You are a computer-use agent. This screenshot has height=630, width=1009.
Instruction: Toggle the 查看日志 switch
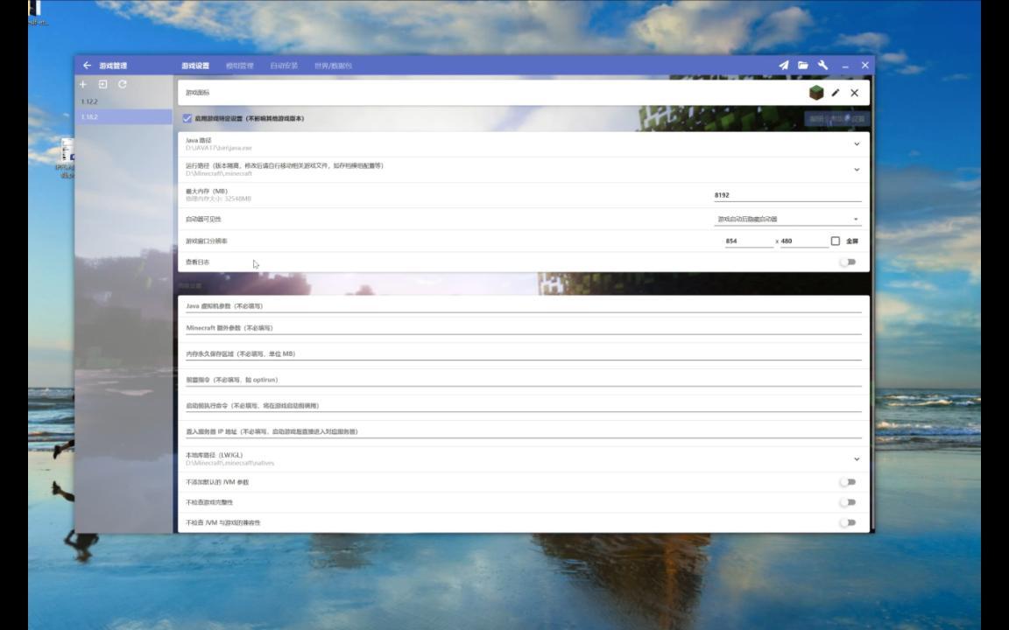(x=848, y=262)
